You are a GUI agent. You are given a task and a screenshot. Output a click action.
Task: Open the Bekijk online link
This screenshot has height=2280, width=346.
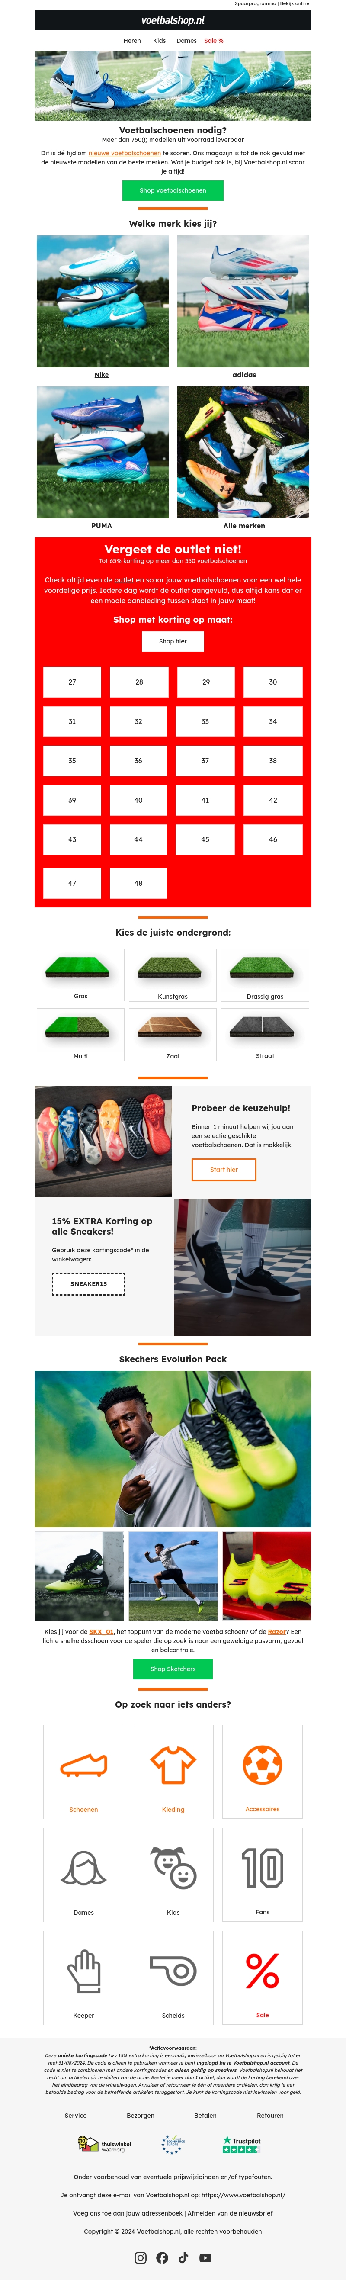pos(295,3)
